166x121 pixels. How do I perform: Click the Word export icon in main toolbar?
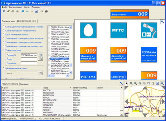pyautogui.click(x=36, y=11)
